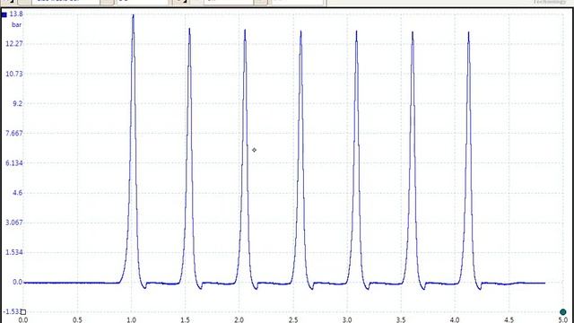574x323 pixels.
Task: Click the 3.5 time axis label
Action: click(401, 320)
